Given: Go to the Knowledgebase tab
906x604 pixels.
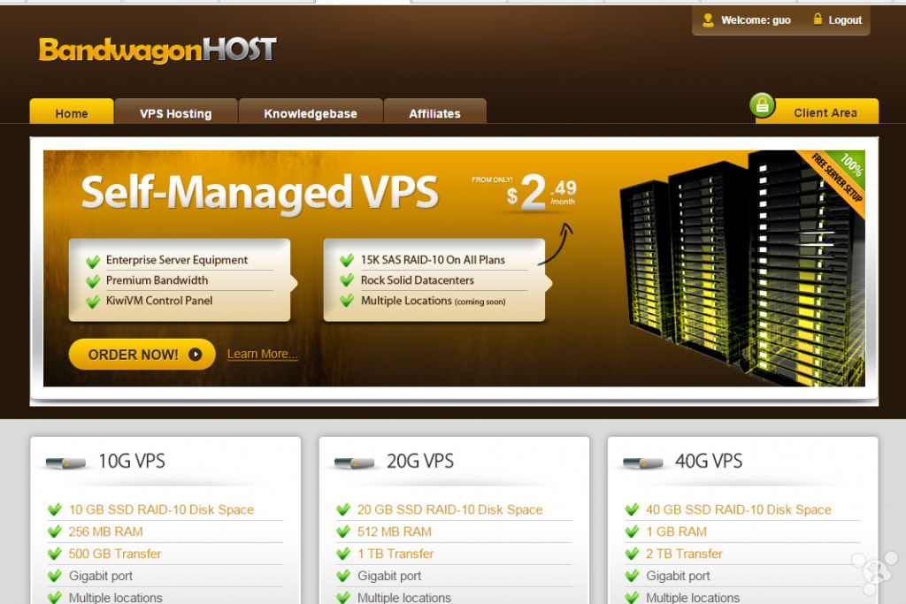Looking at the screenshot, I should click(311, 111).
